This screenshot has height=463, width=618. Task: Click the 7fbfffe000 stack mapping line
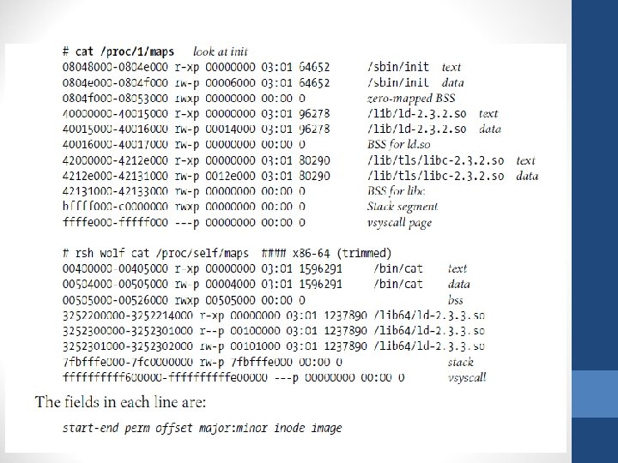268,362
